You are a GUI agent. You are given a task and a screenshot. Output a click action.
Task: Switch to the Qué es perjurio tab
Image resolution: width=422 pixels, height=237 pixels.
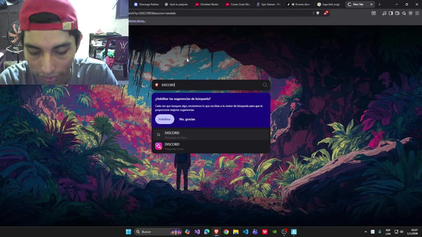click(x=177, y=4)
